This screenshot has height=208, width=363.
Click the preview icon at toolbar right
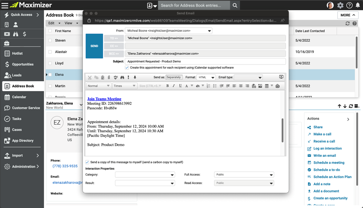click(281, 77)
